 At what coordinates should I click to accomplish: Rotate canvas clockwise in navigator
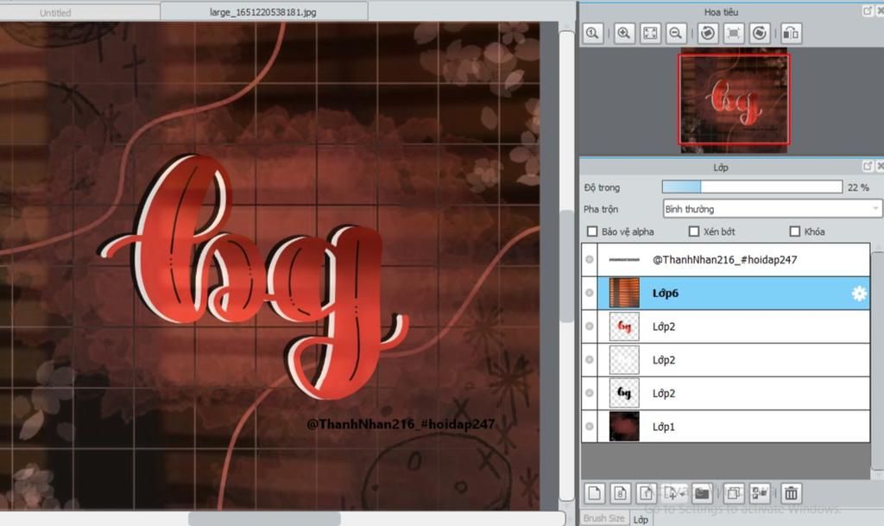[760, 34]
